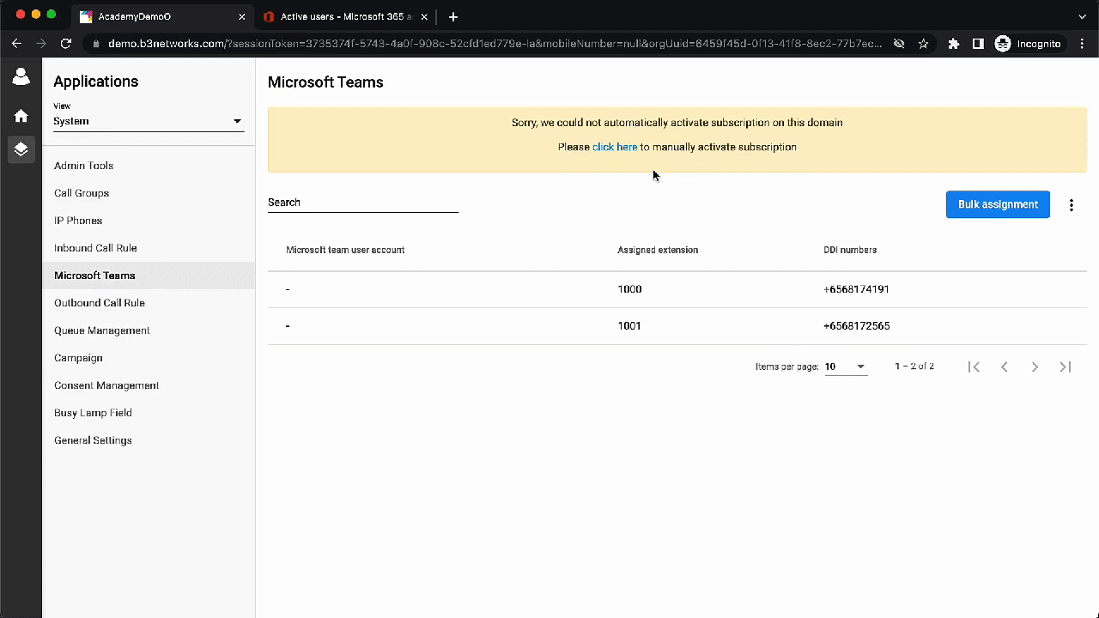Viewport: 1099px width, 618px height.
Task: Open a new browser tab
Action: click(x=453, y=16)
